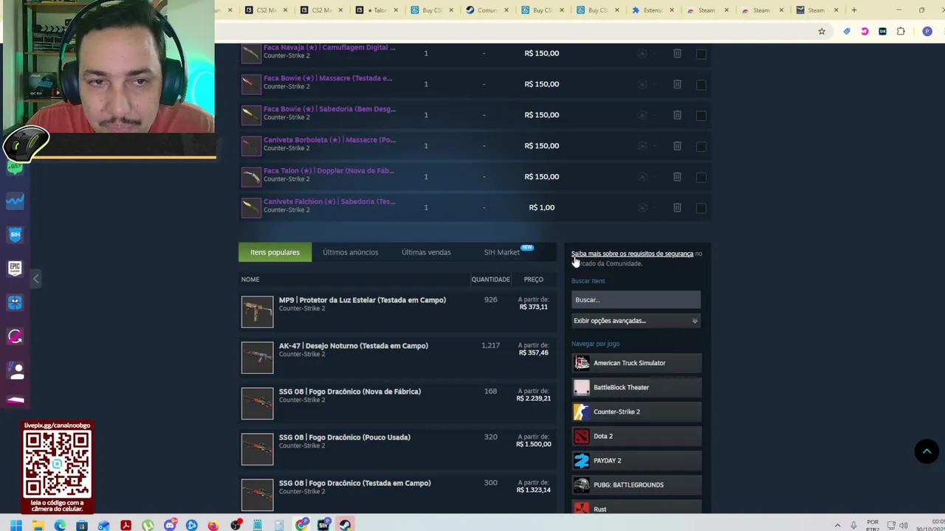Viewport: 945px width, 531px height.
Task: Sort by PREÇO column header
Action: (533, 280)
